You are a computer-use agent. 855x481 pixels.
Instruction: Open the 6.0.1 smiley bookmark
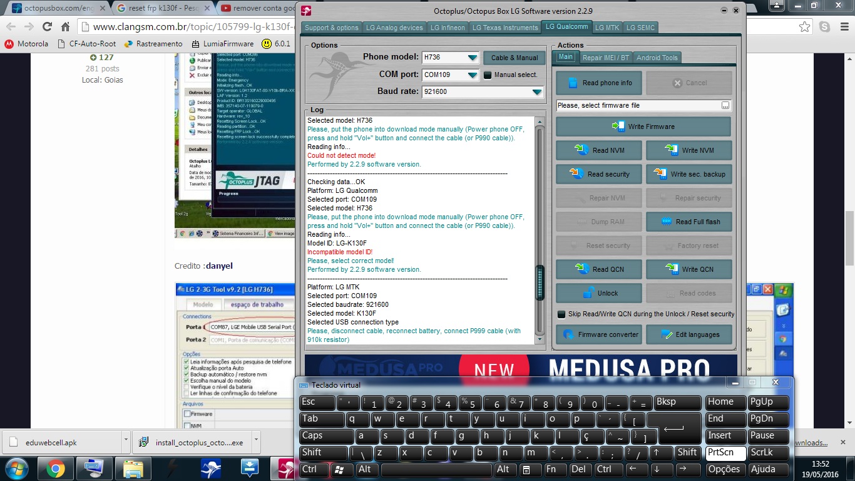point(276,44)
